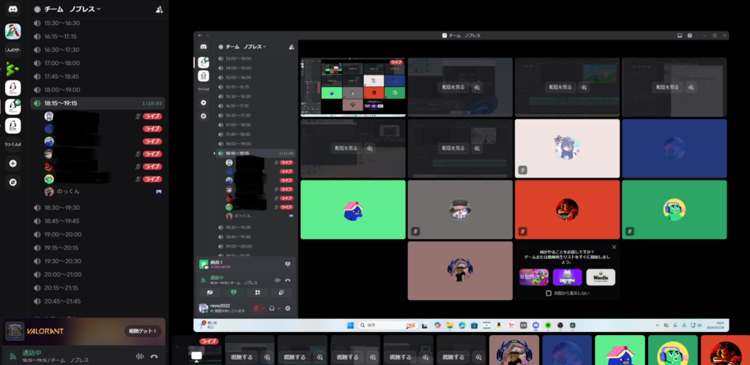Click the add server plus icon
This screenshot has height=365, width=750.
coord(12,163)
